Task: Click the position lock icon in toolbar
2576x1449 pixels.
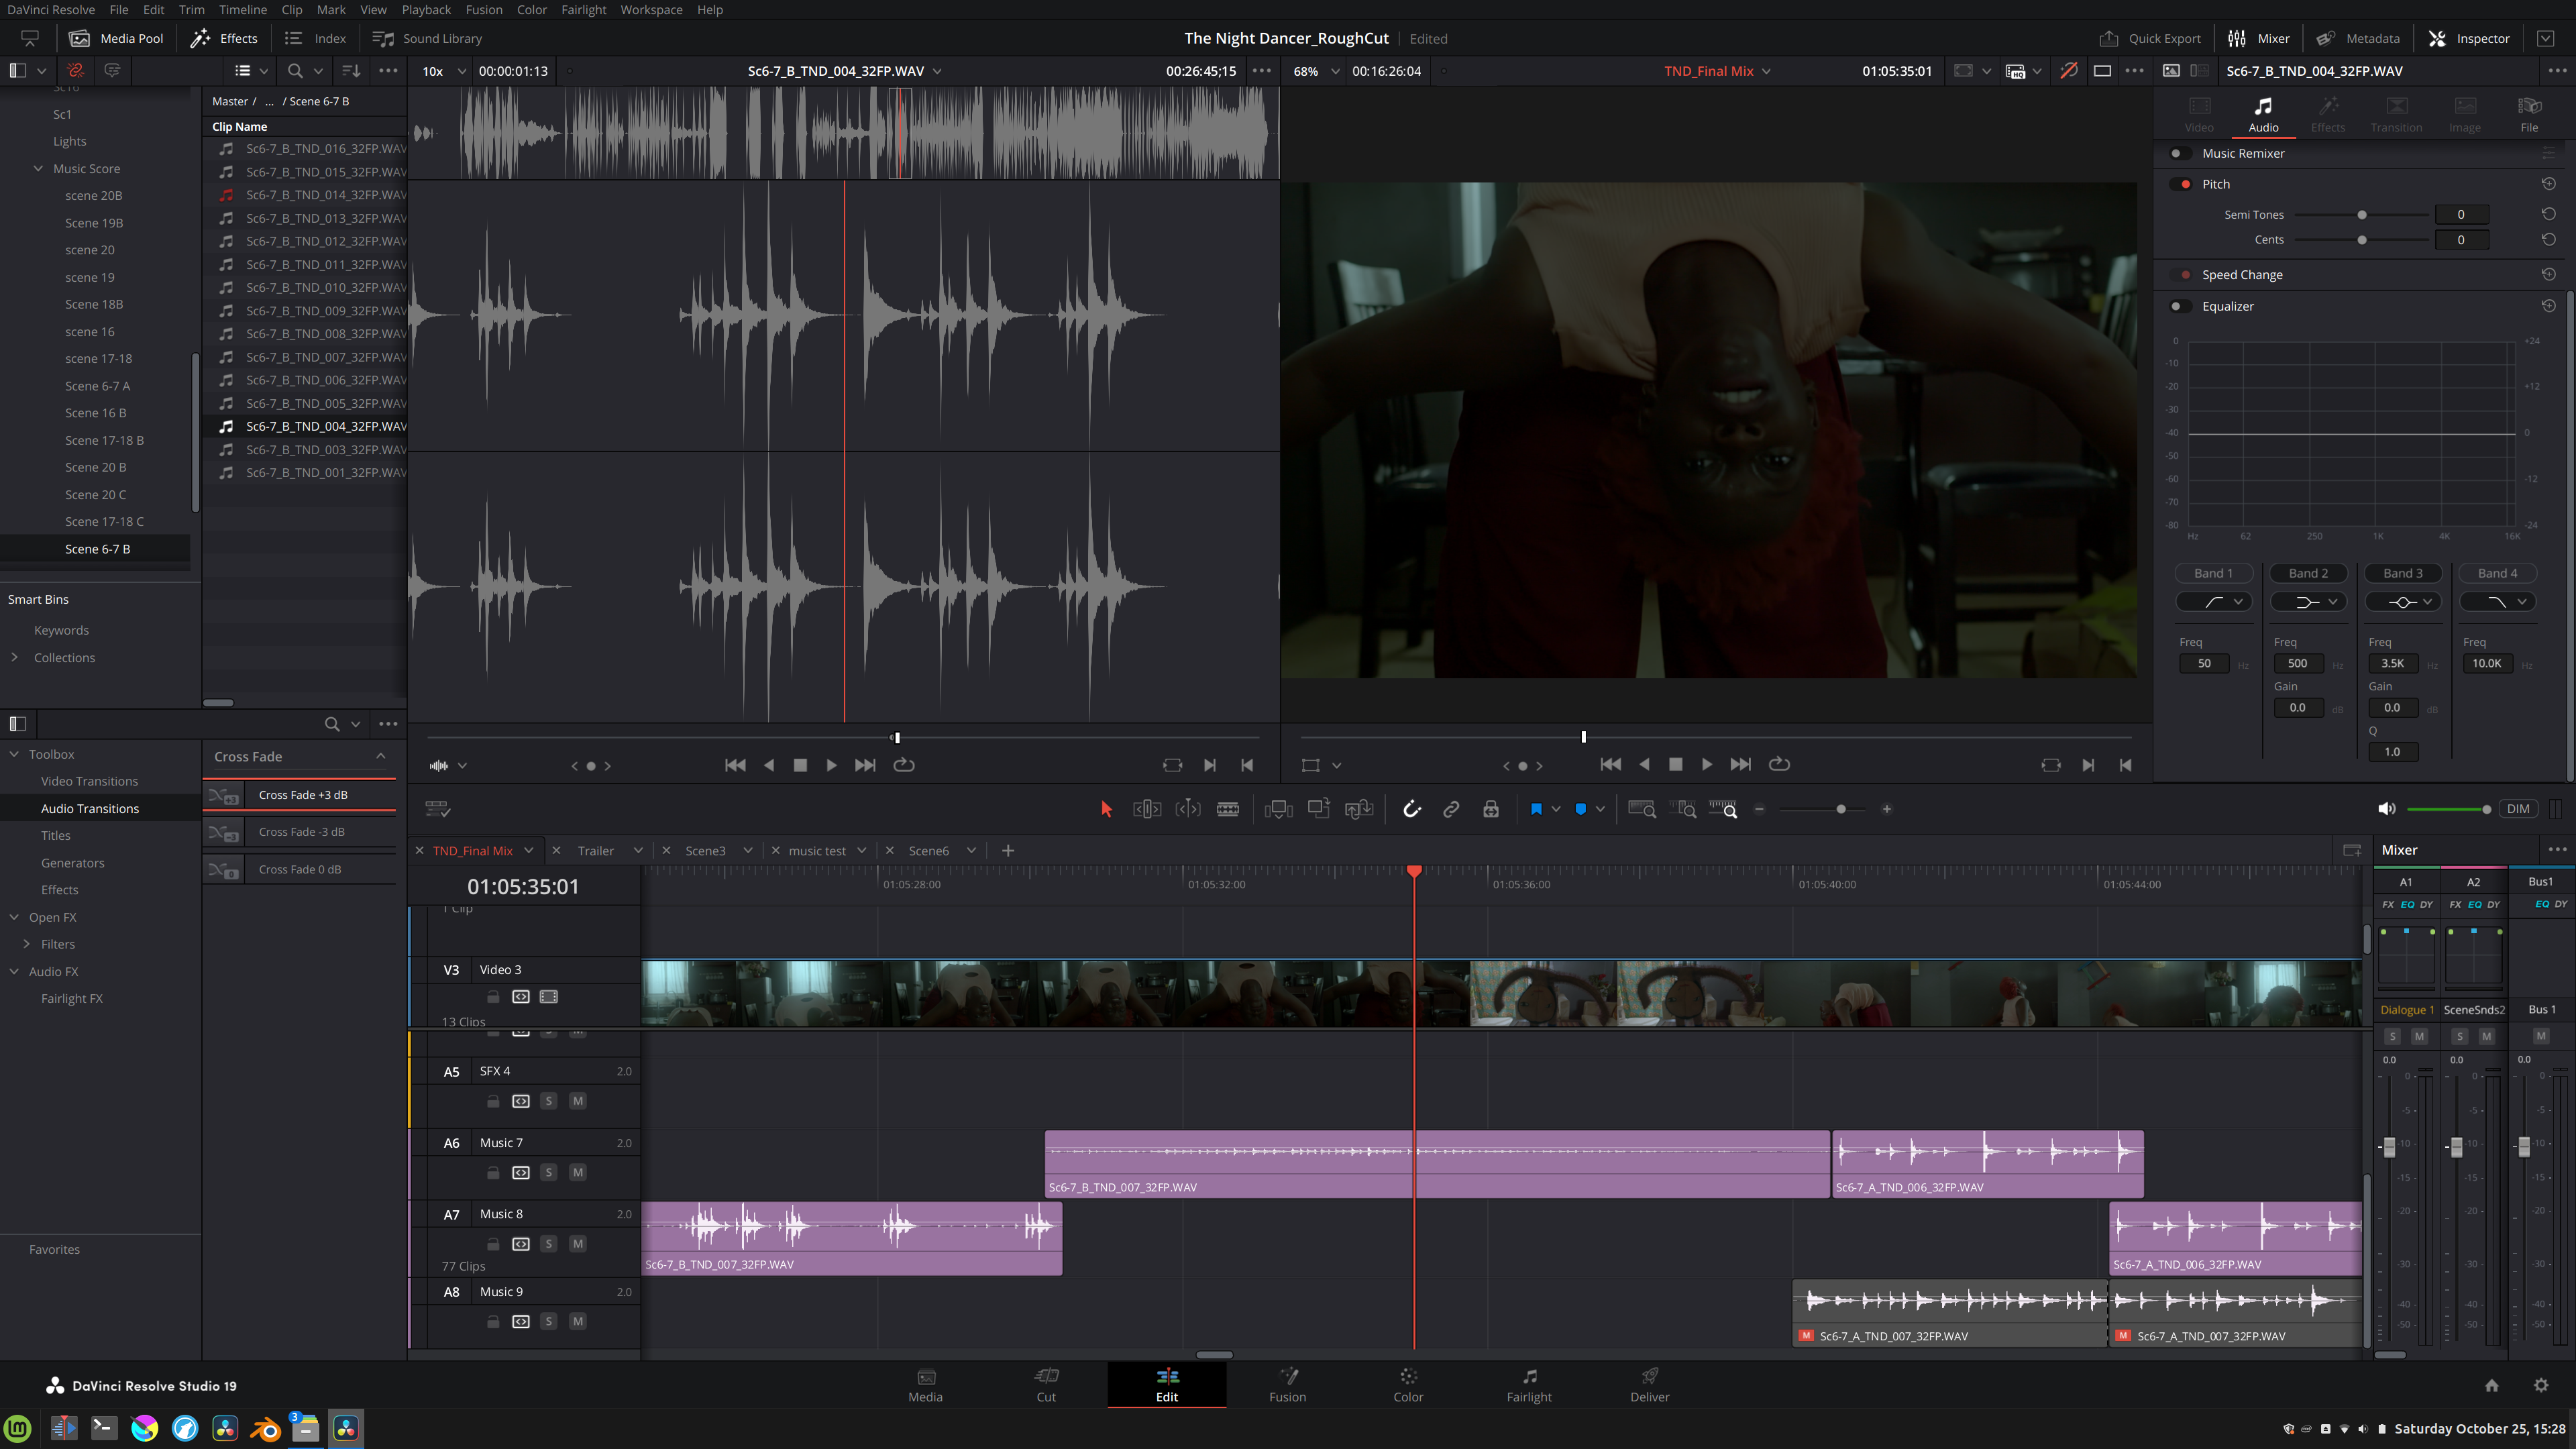Action: tap(1491, 809)
